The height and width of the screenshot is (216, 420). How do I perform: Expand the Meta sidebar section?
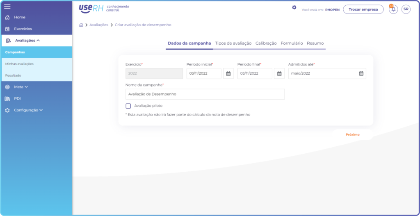click(26, 87)
